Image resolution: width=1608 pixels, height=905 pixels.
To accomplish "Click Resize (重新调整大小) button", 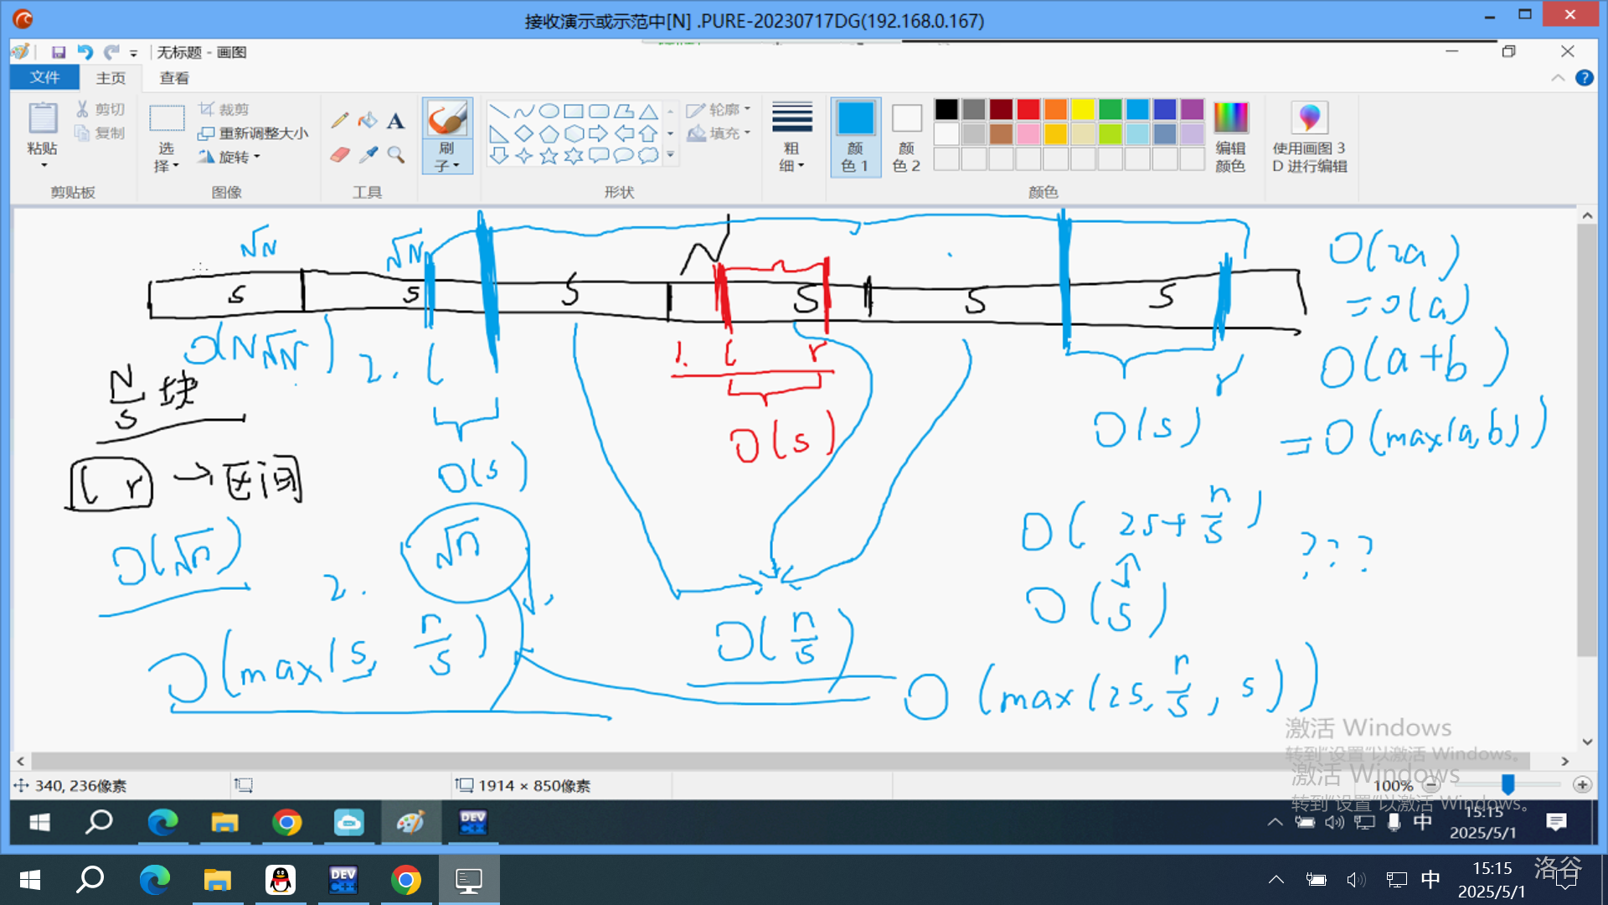I will tap(253, 133).
